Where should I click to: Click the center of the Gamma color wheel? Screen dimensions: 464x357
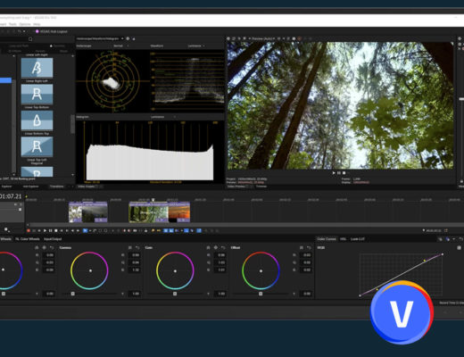click(x=90, y=270)
